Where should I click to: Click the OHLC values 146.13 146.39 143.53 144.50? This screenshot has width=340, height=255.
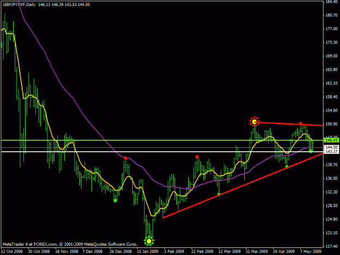click(x=64, y=4)
